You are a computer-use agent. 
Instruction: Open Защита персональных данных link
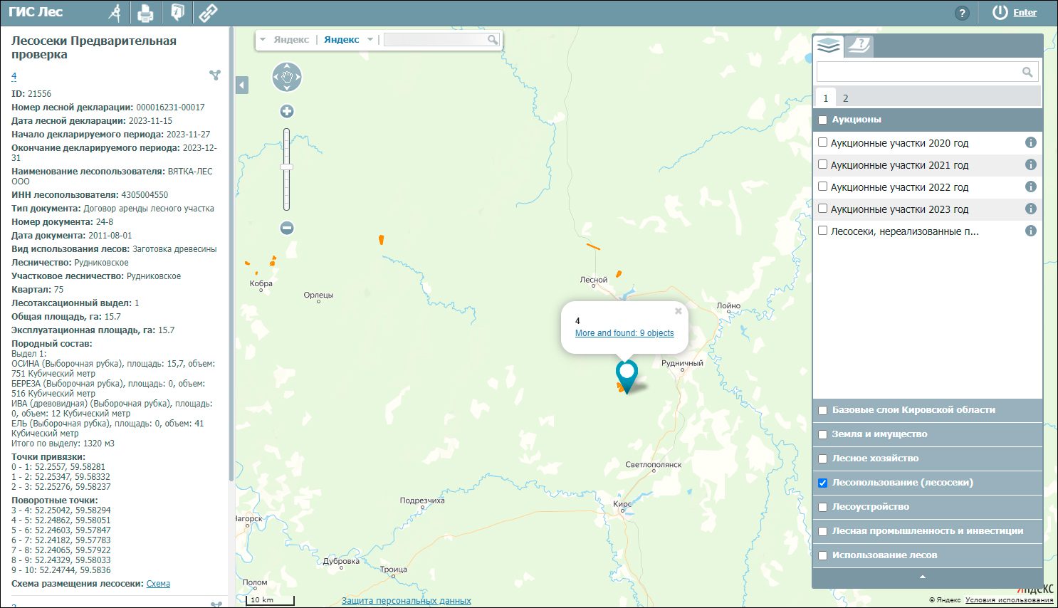point(406,601)
